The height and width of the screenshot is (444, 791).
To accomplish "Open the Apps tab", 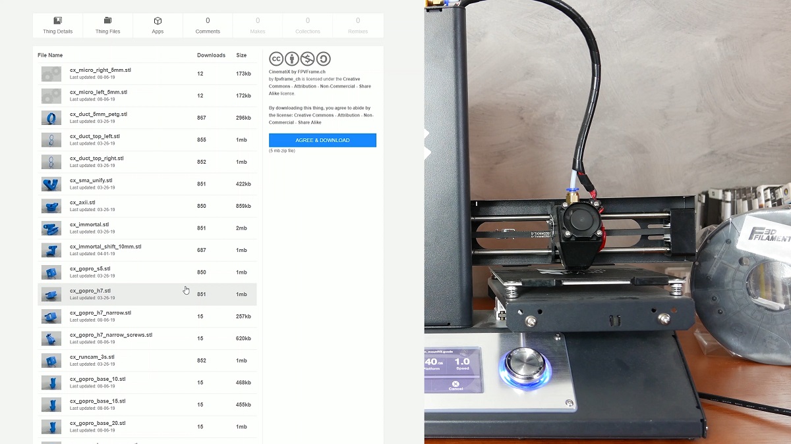I will (x=158, y=25).
